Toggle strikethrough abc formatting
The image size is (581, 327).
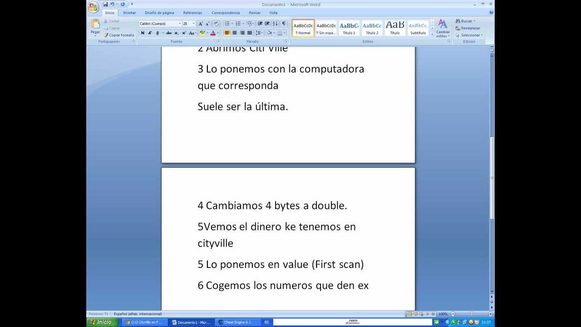[169, 33]
